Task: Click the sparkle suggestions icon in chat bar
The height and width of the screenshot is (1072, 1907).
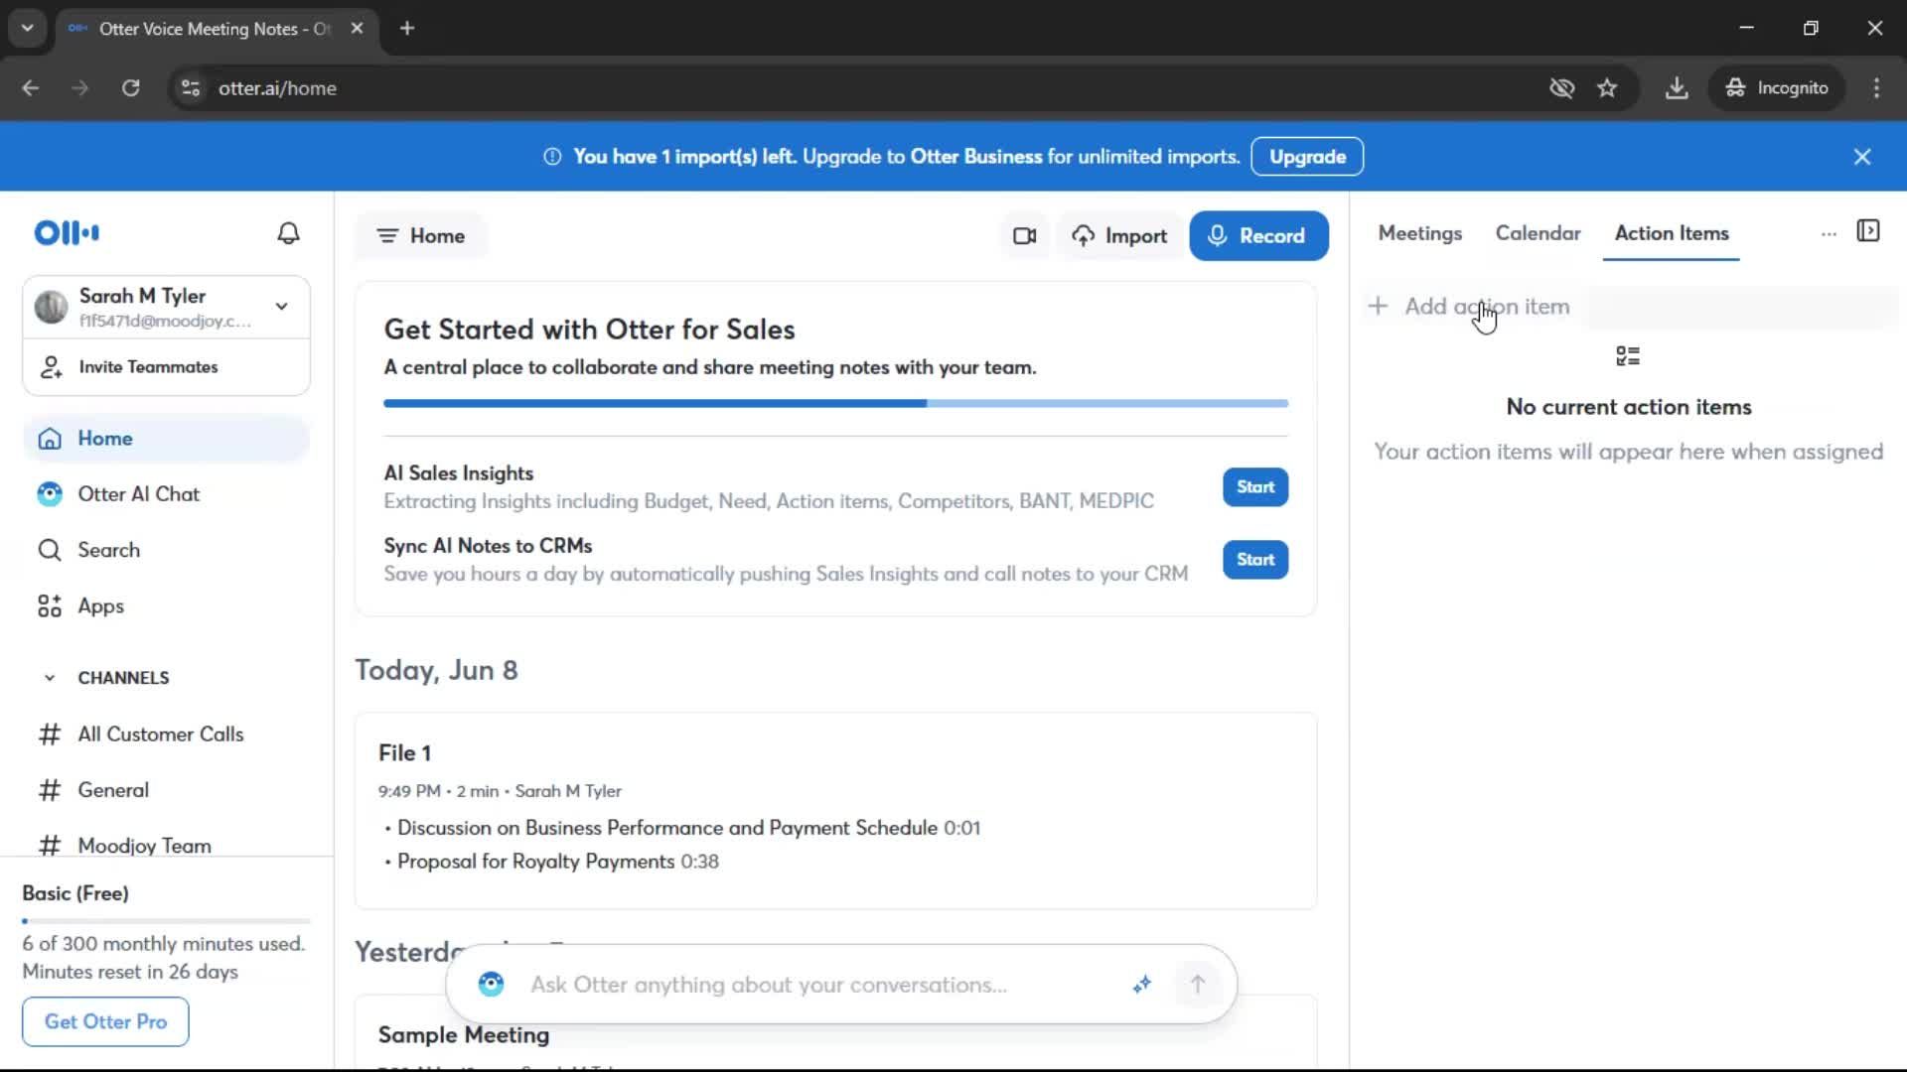Action: (1142, 985)
